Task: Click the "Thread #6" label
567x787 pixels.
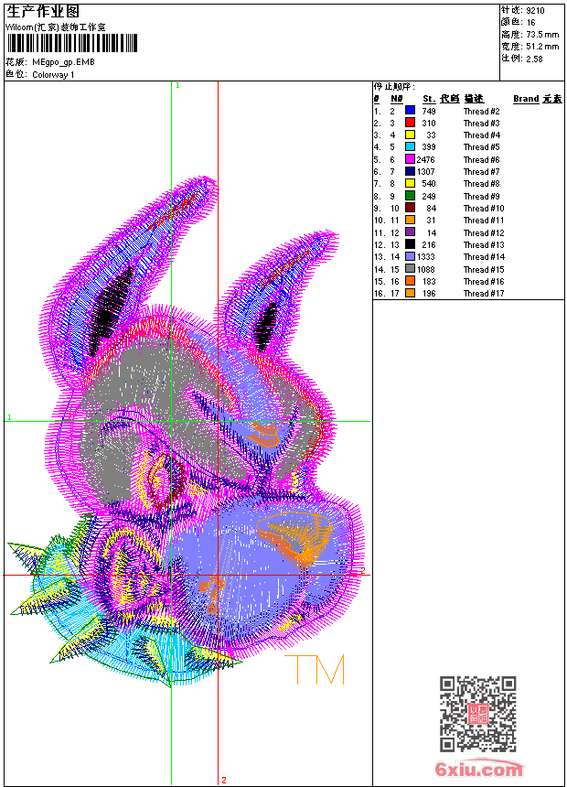Action: [x=482, y=159]
